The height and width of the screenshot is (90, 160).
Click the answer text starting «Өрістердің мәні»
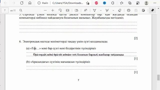(x=78, y=55)
